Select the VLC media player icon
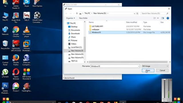Viewport: 183px width, 103px height. click(x=27, y=32)
